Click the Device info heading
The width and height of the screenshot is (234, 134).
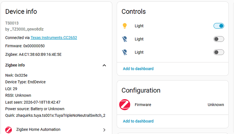(21, 11)
